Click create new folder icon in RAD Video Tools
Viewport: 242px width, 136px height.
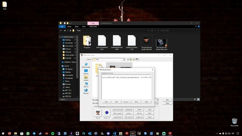click(x=133, y=59)
